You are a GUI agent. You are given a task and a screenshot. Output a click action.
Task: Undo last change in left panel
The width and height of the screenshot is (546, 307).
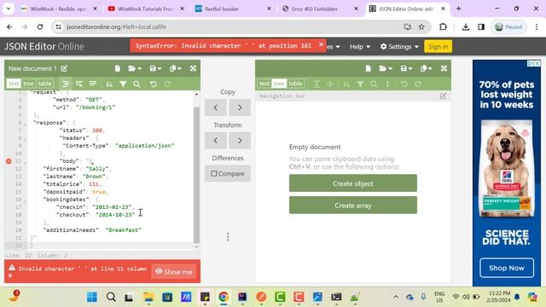coord(154,84)
